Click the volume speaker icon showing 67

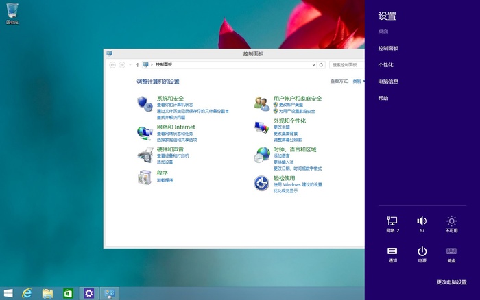point(422,221)
